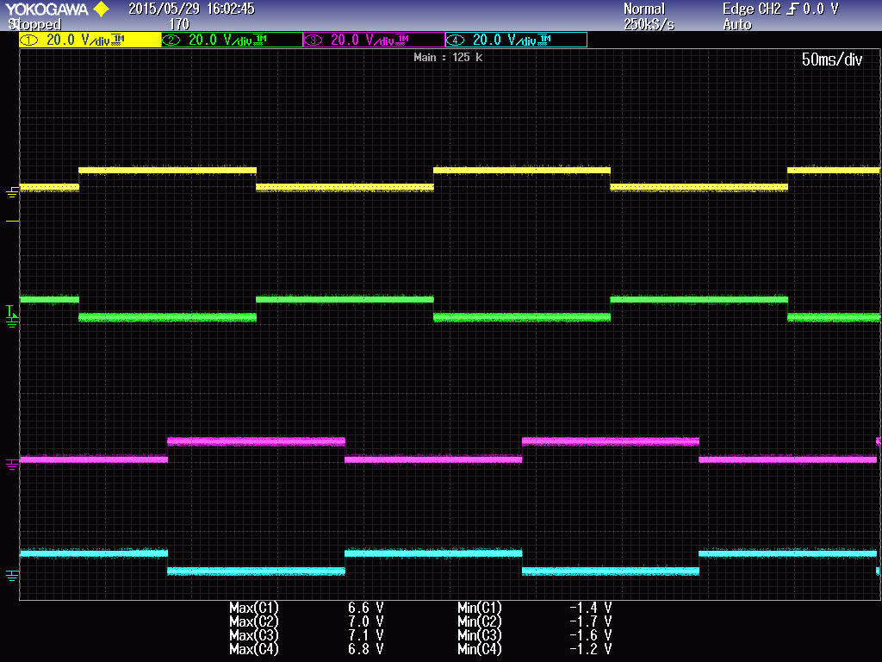Click the yellow CH1 ground level marker
The width and height of the screenshot is (882, 662).
click(x=12, y=192)
